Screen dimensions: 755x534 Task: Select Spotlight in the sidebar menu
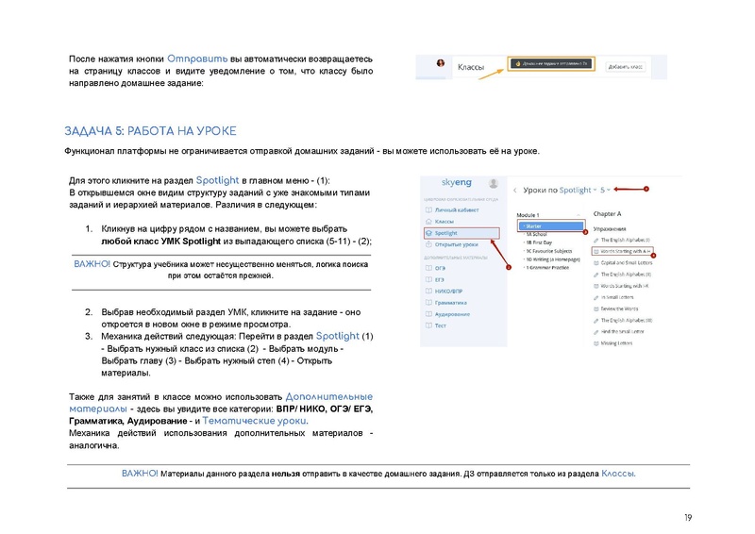point(461,233)
